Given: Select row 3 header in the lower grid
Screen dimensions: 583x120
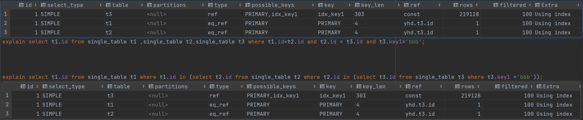Looking at the screenshot, I should coord(7,114).
